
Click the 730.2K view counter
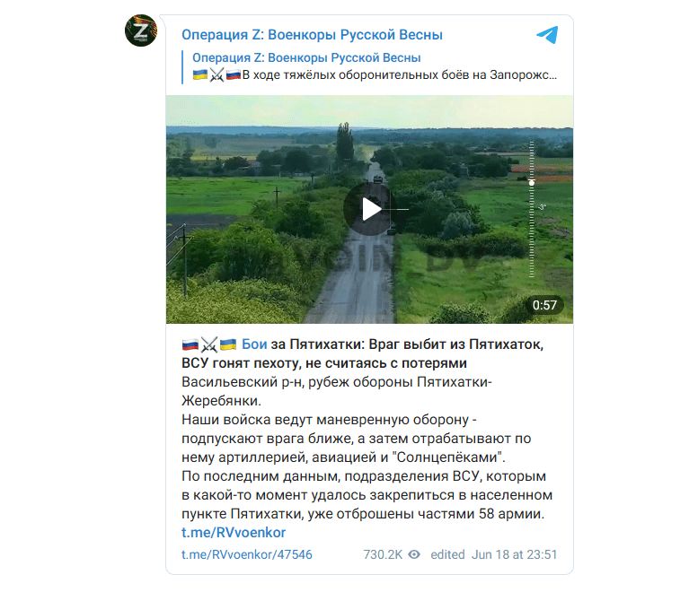pos(383,554)
